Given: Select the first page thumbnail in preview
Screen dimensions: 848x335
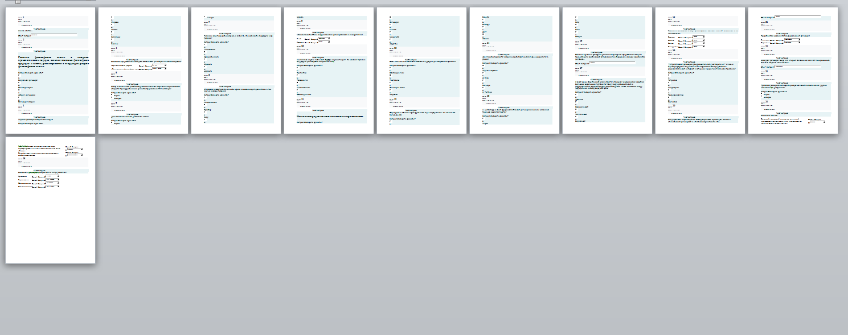Looking at the screenshot, I should pyautogui.click(x=50, y=71).
